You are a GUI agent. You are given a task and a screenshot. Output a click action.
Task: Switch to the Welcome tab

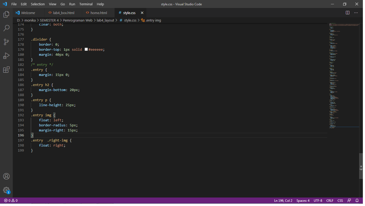pyautogui.click(x=29, y=13)
